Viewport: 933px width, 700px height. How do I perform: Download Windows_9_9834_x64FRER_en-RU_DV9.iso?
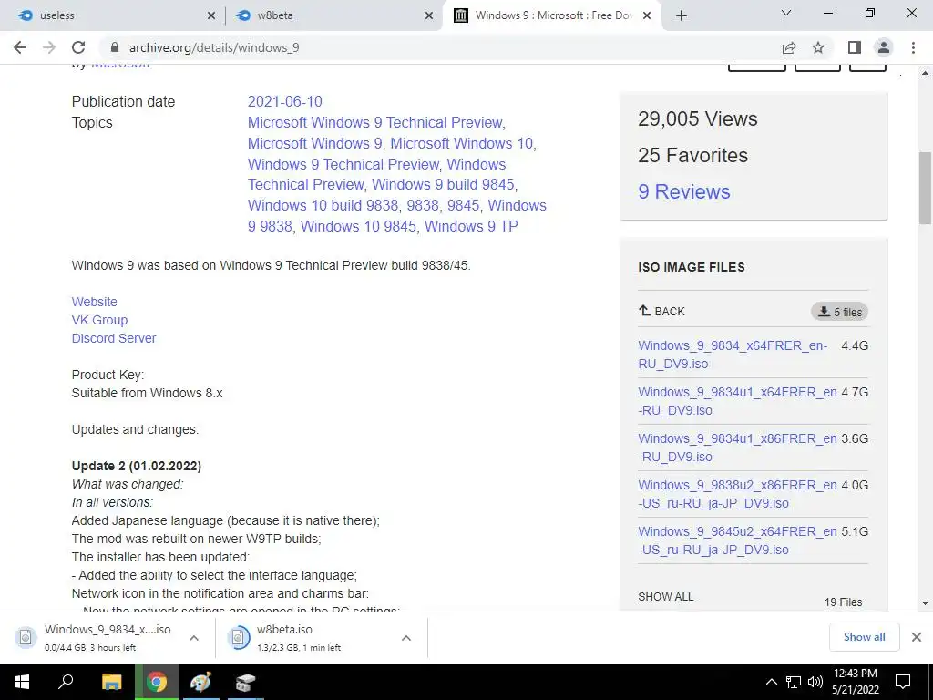733,355
